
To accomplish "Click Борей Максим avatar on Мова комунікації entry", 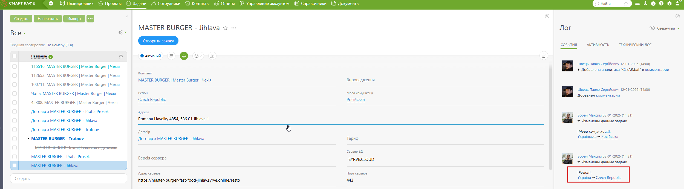I will click(x=568, y=117).
